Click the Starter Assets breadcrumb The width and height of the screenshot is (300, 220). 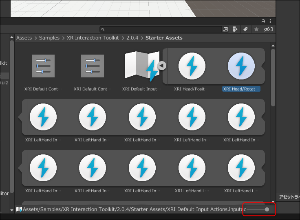pos(164,38)
